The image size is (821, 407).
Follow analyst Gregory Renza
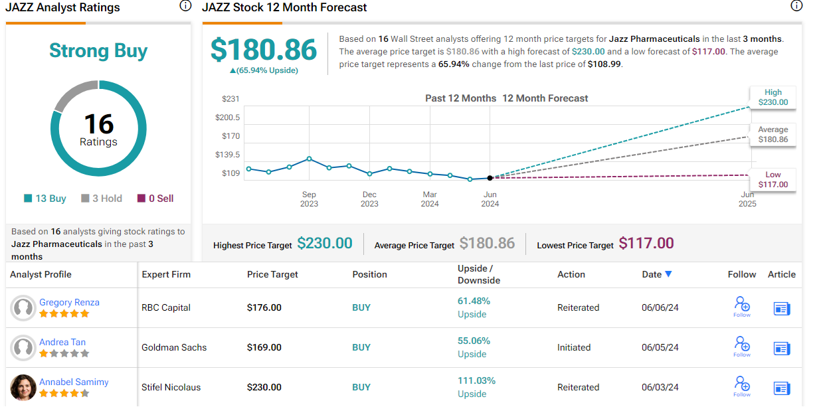coord(742,306)
